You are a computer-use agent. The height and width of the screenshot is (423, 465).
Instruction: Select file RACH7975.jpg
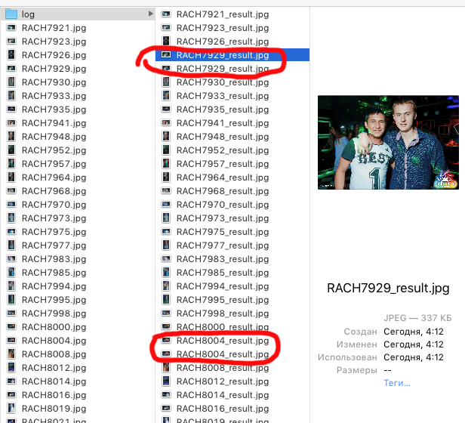pyautogui.click(x=54, y=232)
